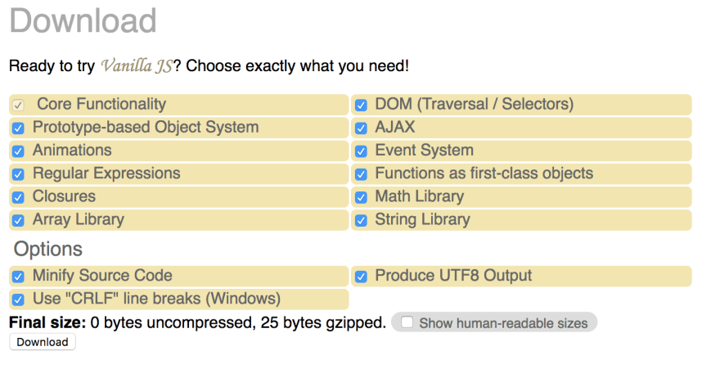The height and width of the screenshot is (369, 720).
Task: Enable Show human-readable sizes checkbox
Action: [407, 322]
